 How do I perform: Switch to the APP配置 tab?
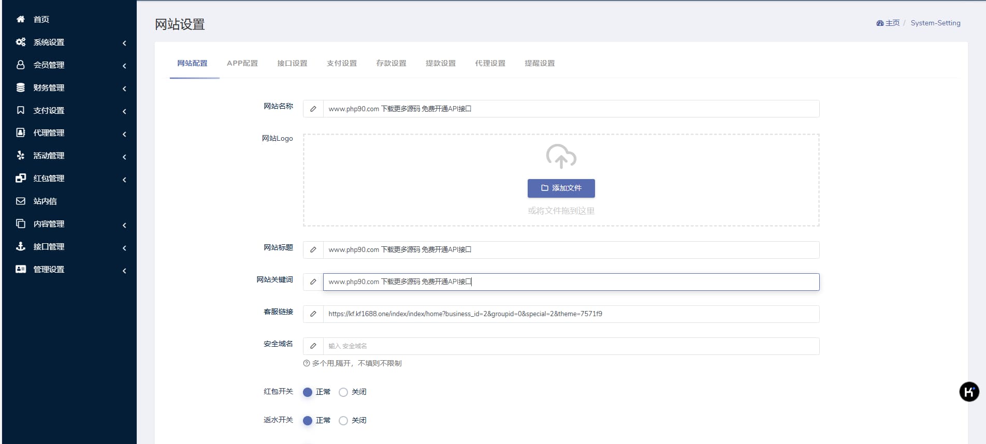pos(242,63)
